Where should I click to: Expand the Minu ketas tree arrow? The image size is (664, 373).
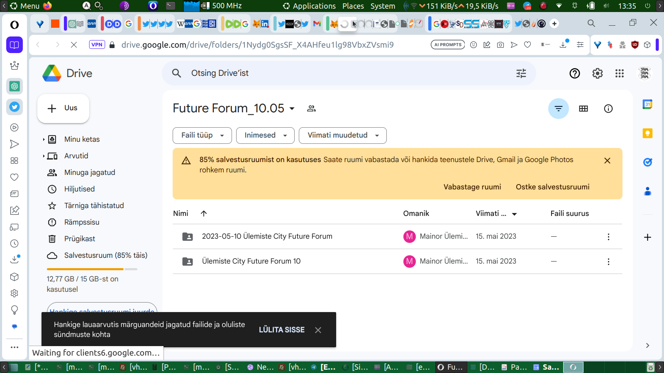coord(44,140)
